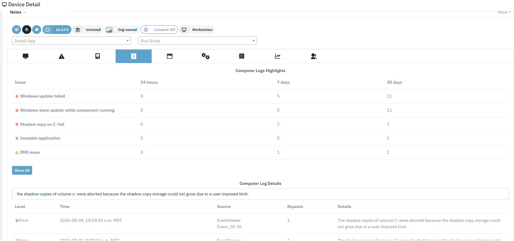Toggle the Consent: Off switch

[159, 30]
